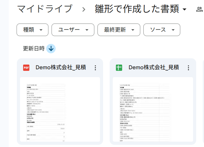Open the 雛形で作成した書類 folder dropdown menu
Image resolution: width=204 pixels, height=147 pixels.
point(141,9)
